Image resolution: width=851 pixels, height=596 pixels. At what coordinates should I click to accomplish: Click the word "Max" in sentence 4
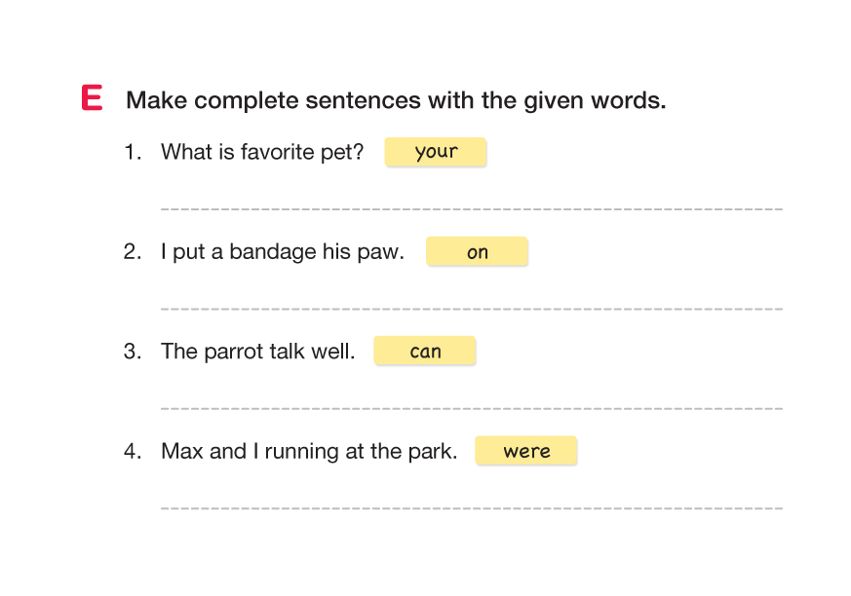click(x=181, y=452)
